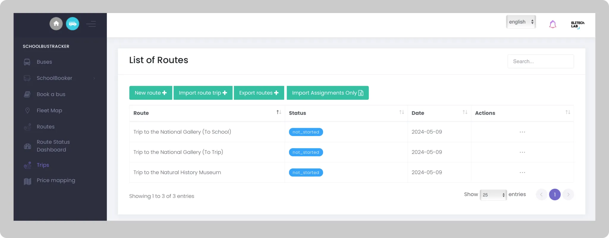Click the home icon in sidebar header

[56, 24]
